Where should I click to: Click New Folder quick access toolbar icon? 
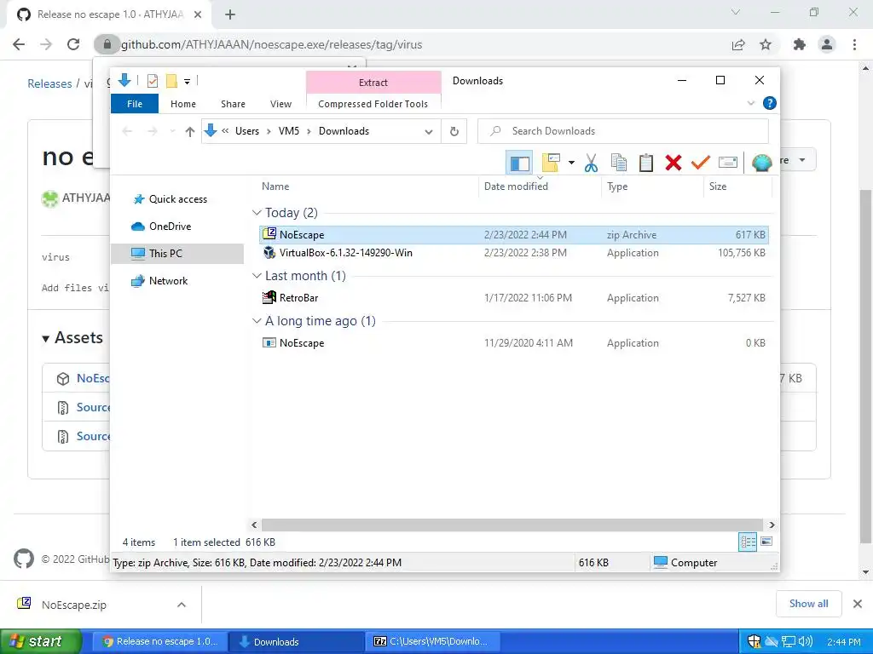point(171,81)
